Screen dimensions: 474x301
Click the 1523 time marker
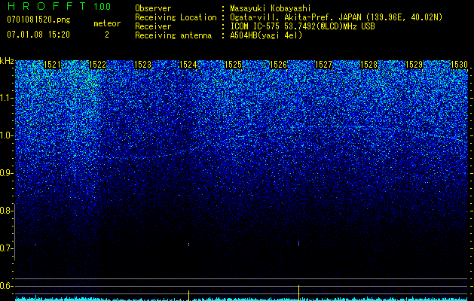pos(142,65)
